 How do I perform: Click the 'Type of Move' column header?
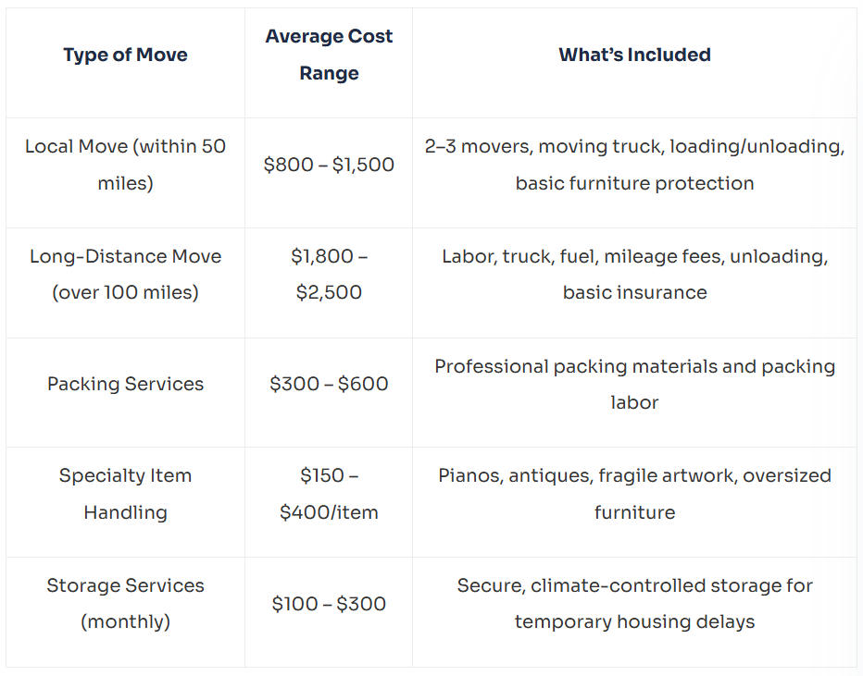(x=126, y=63)
